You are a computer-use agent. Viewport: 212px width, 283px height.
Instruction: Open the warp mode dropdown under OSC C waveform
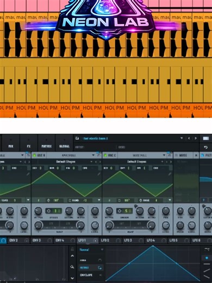(170, 200)
